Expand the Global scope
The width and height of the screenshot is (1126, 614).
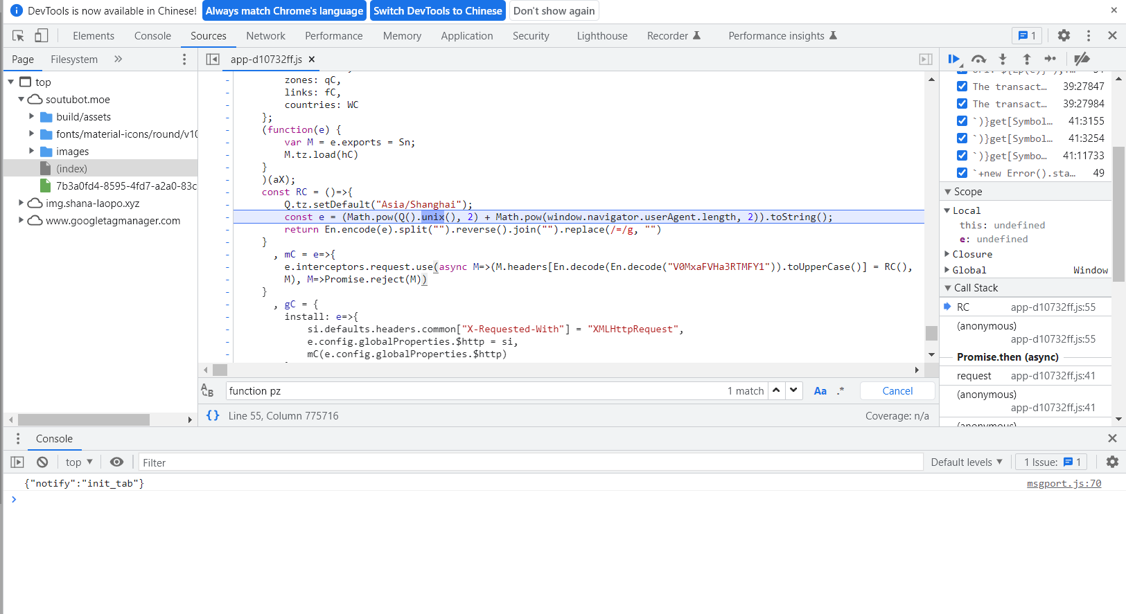pyautogui.click(x=947, y=270)
